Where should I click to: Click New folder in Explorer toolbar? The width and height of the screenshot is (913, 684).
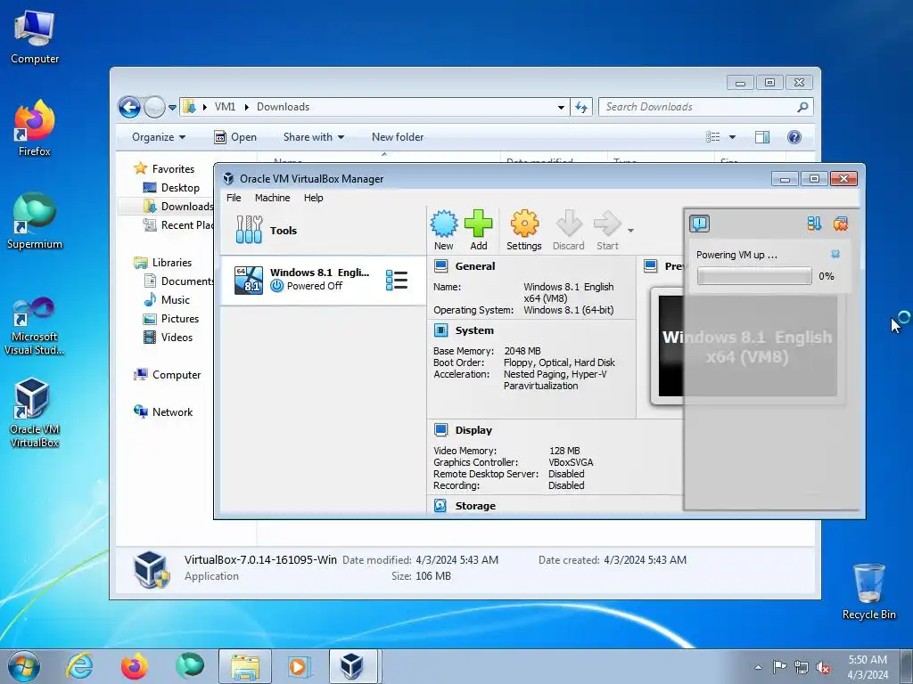(398, 137)
